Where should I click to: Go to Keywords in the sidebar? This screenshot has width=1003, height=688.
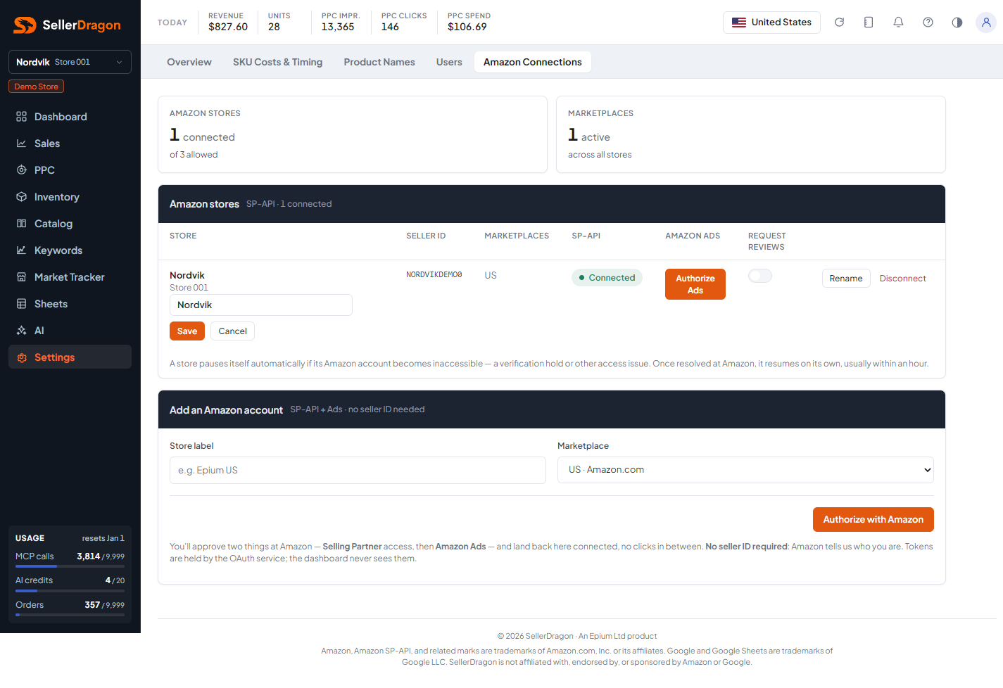pyautogui.click(x=70, y=250)
